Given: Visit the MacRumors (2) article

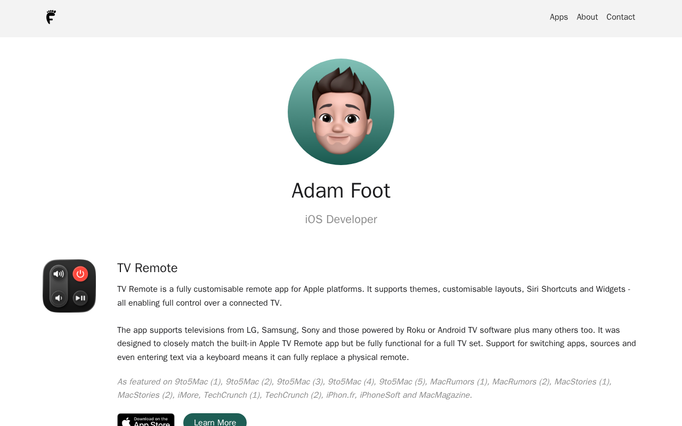Looking at the screenshot, I should click(521, 382).
